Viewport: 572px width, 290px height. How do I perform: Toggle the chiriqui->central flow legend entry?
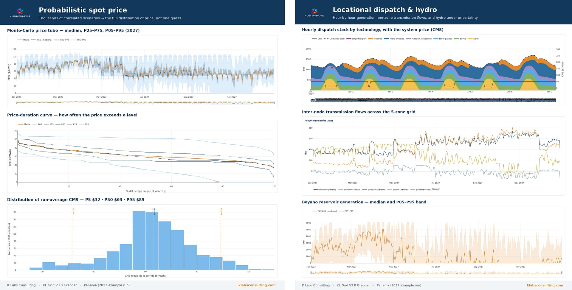[349, 189]
